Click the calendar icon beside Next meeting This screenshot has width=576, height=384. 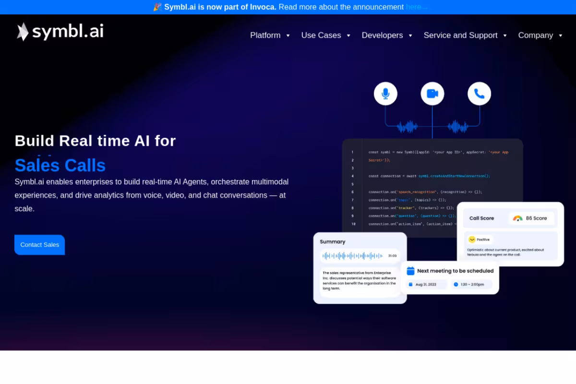[x=410, y=271]
